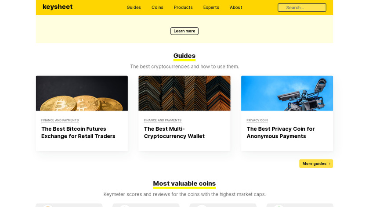Open The Best Multi-Cryptocurrency Wallet guide

tap(174, 132)
